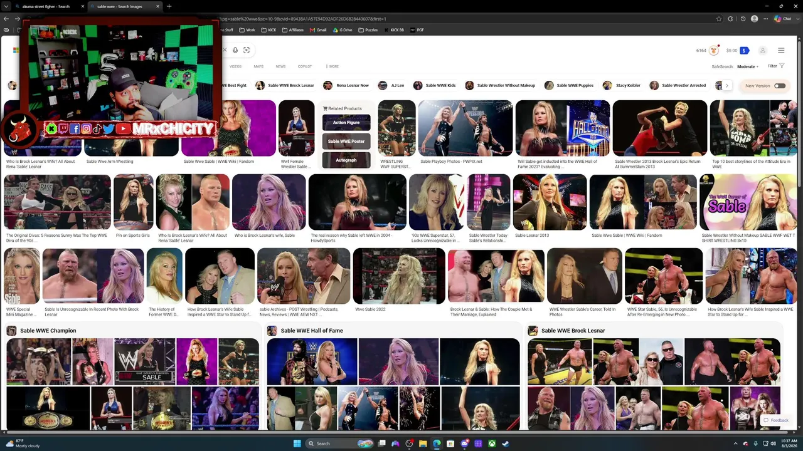Open the SafeSearch Moderate dropdown

click(748, 66)
